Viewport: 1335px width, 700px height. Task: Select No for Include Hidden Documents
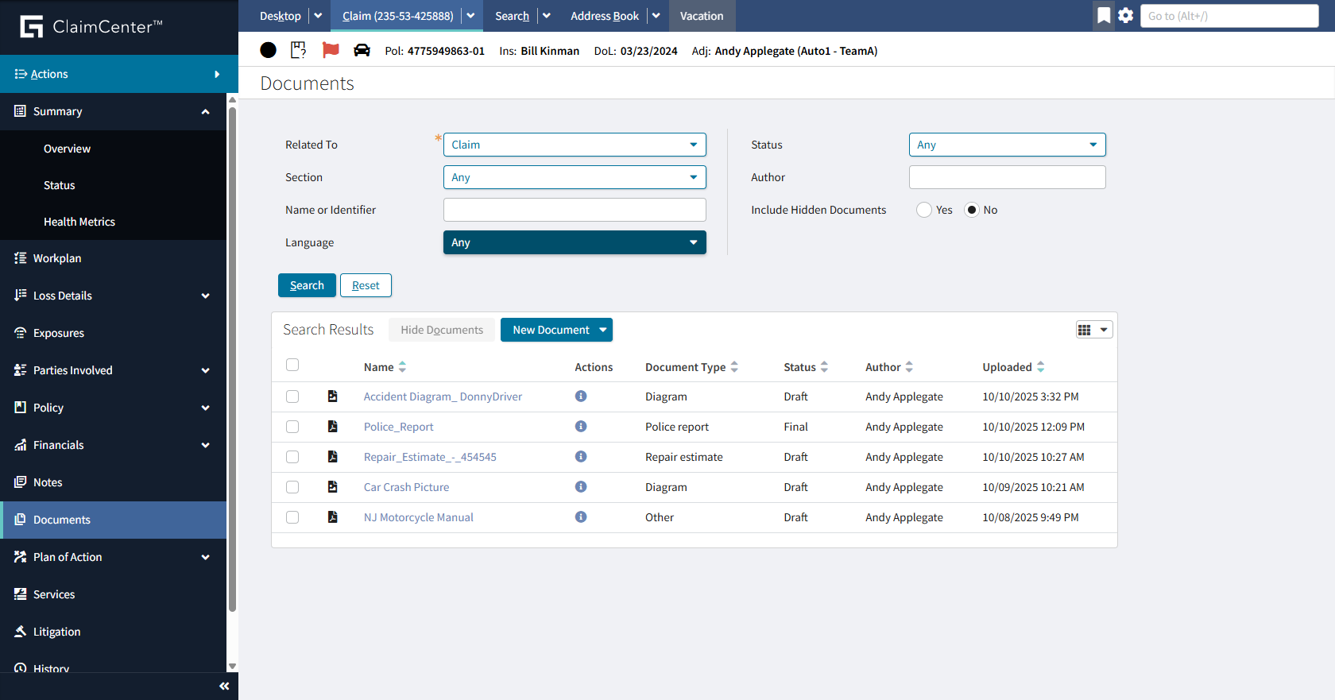(972, 210)
